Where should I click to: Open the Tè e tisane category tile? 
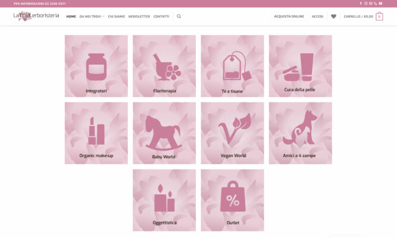click(233, 66)
